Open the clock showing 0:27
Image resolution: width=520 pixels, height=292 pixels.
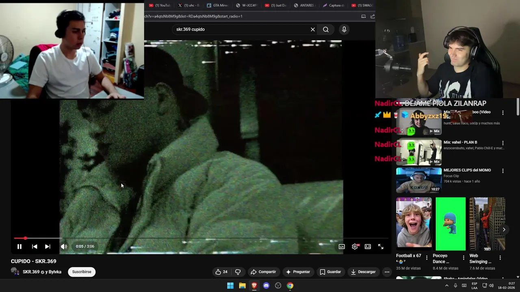click(506, 286)
